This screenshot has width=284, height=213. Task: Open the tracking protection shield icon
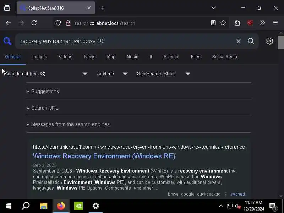coord(58,23)
